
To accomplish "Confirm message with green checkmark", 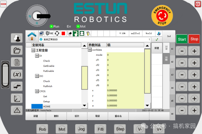I will (157, 40).
